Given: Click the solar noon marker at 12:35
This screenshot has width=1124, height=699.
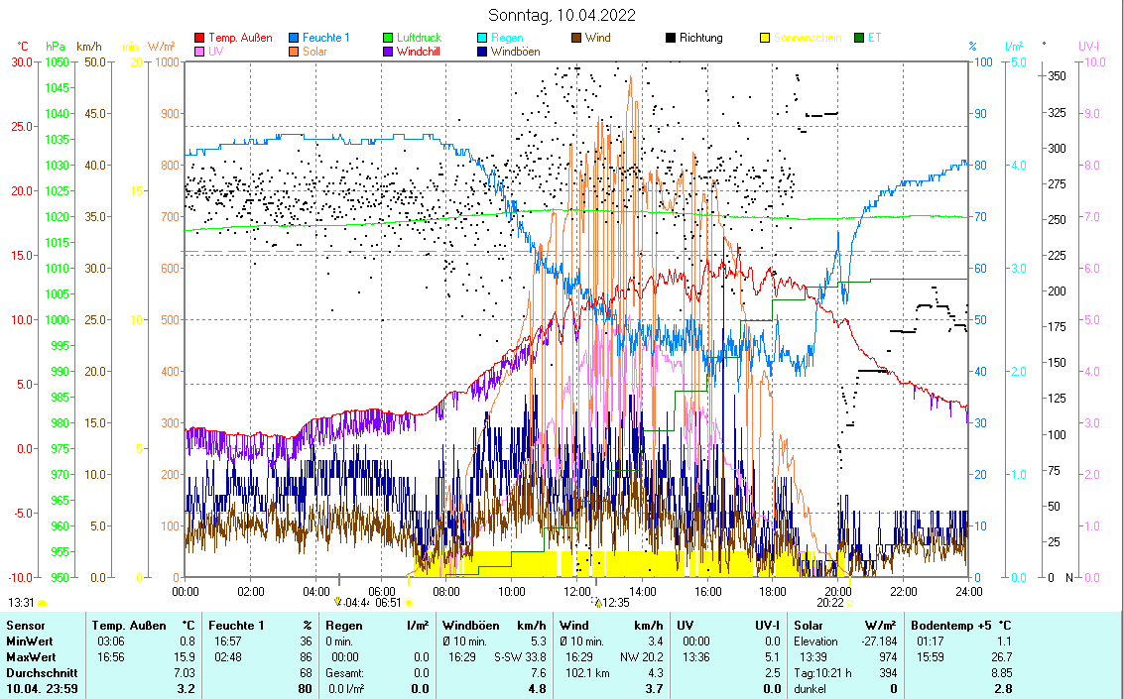Looking at the screenshot, I should pos(597,602).
